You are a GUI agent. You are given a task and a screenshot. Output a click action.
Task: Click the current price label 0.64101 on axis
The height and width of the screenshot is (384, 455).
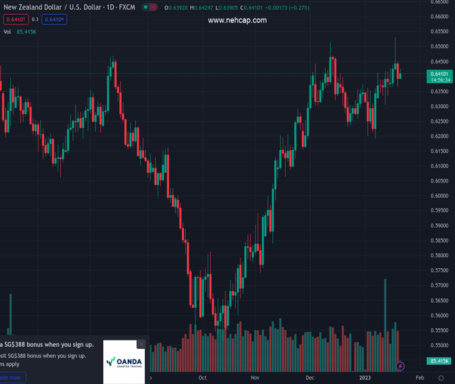click(x=441, y=74)
